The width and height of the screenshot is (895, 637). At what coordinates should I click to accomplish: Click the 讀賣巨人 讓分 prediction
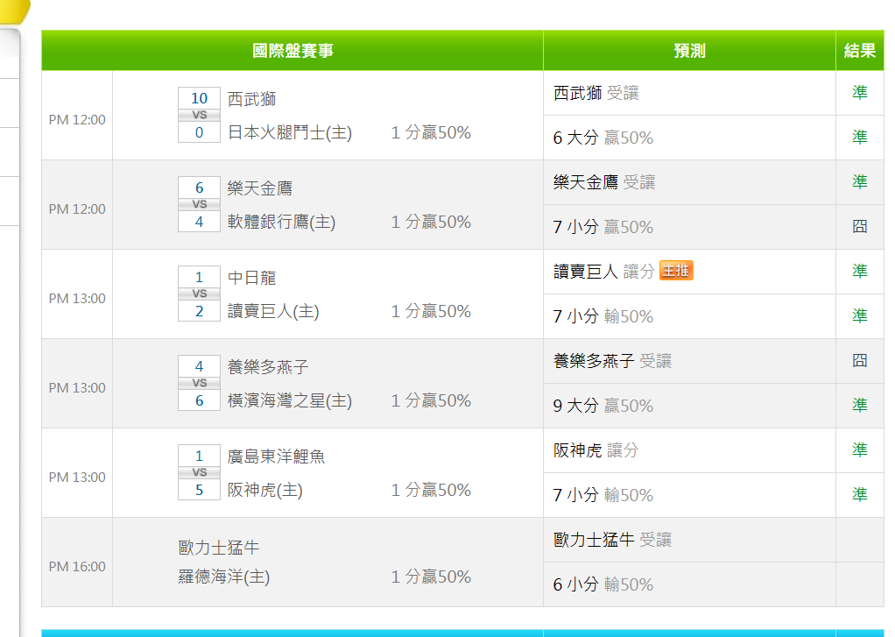pyautogui.click(x=604, y=272)
